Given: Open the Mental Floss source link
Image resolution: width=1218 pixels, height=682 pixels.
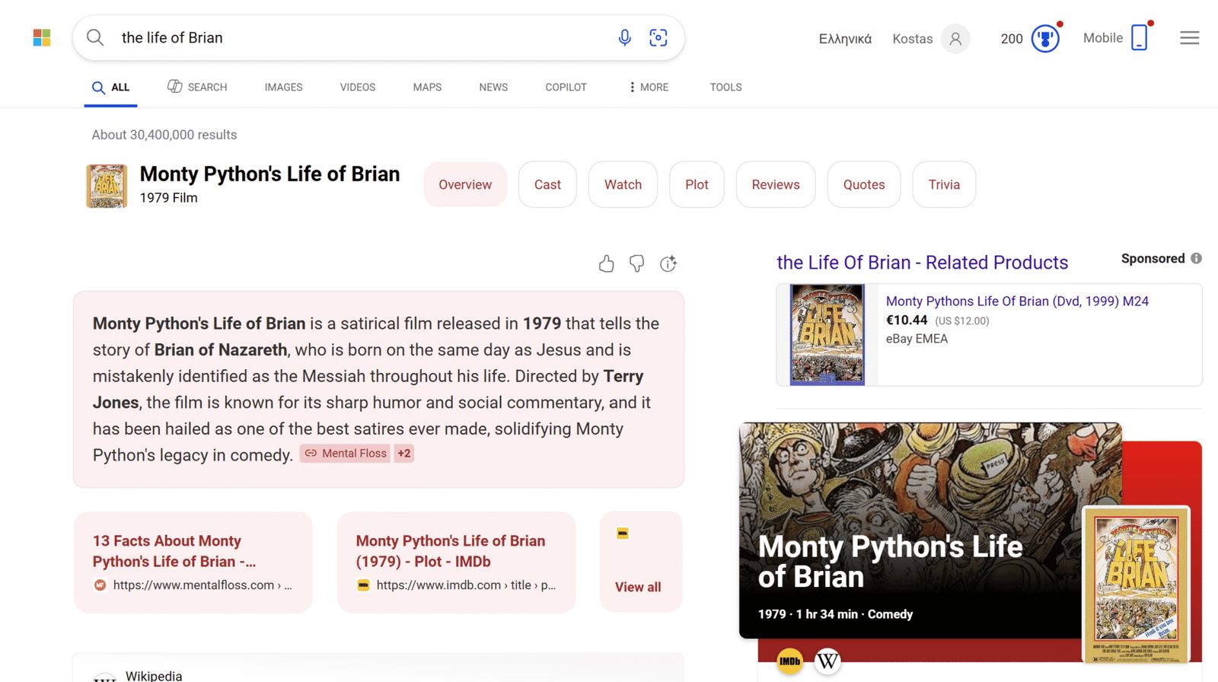Looking at the screenshot, I should pyautogui.click(x=346, y=454).
